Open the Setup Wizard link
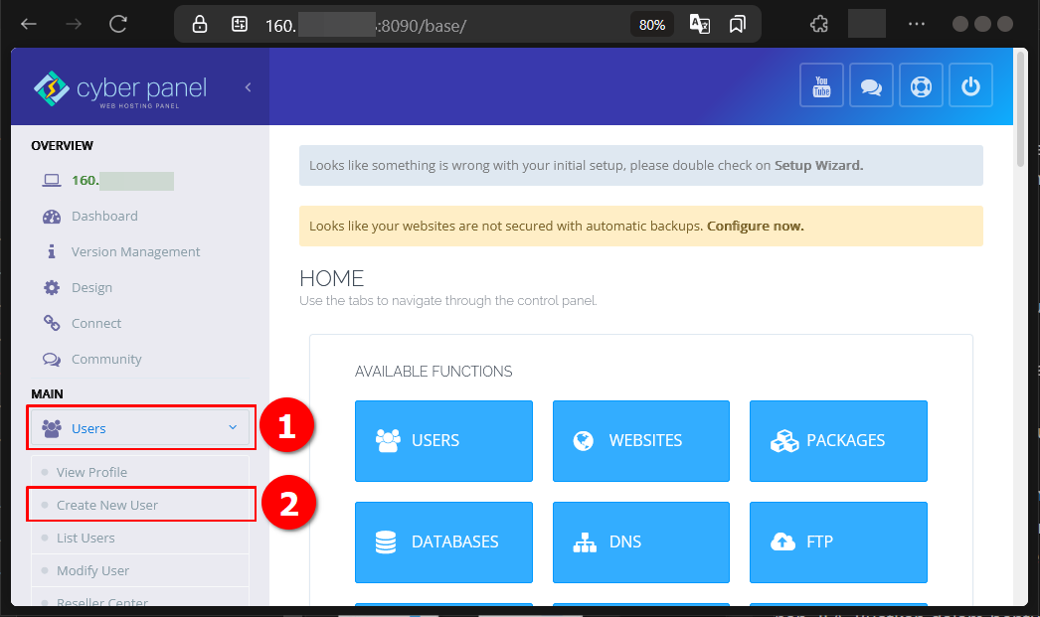1040x617 pixels. tap(818, 165)
